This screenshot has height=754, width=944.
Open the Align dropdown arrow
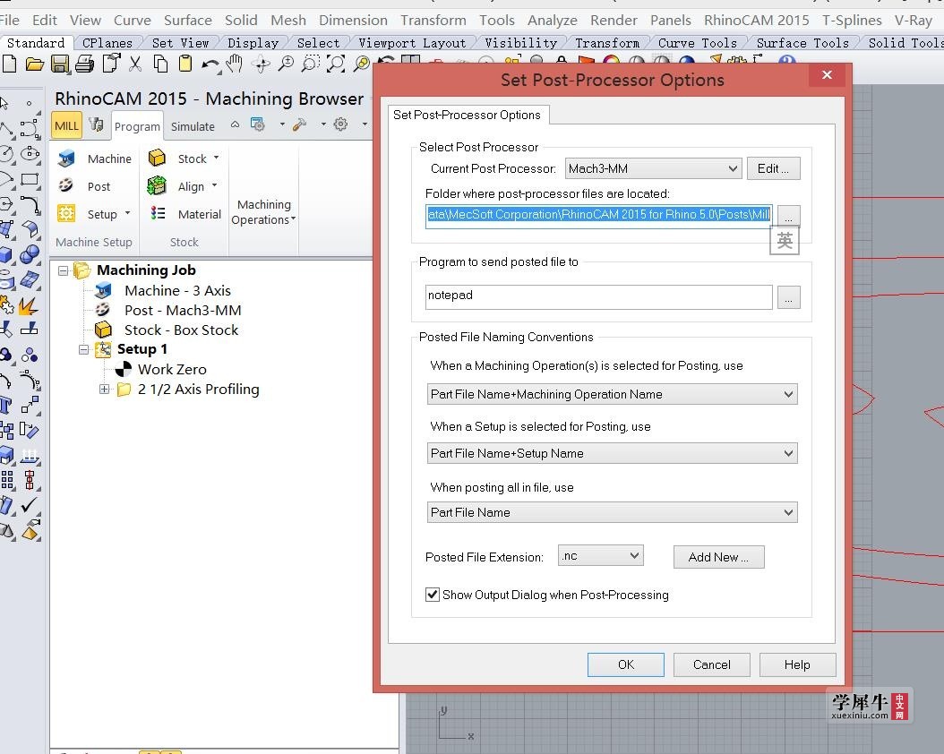tap(214, 185)
